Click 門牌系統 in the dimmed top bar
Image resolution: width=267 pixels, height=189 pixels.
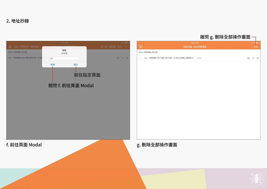pyautogui.click(x=24, y=46)
